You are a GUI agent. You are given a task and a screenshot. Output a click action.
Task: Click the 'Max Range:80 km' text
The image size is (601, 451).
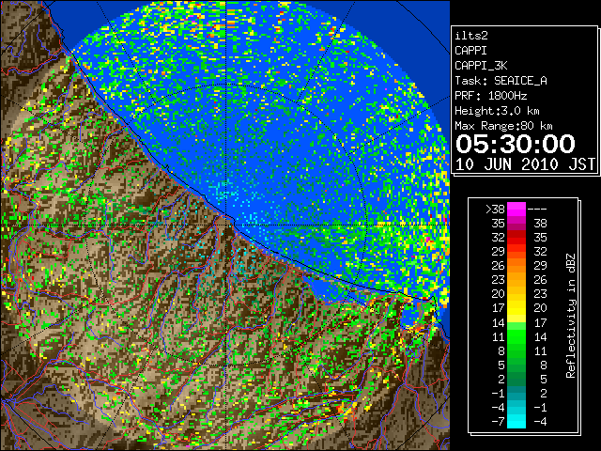coord(503,126)
